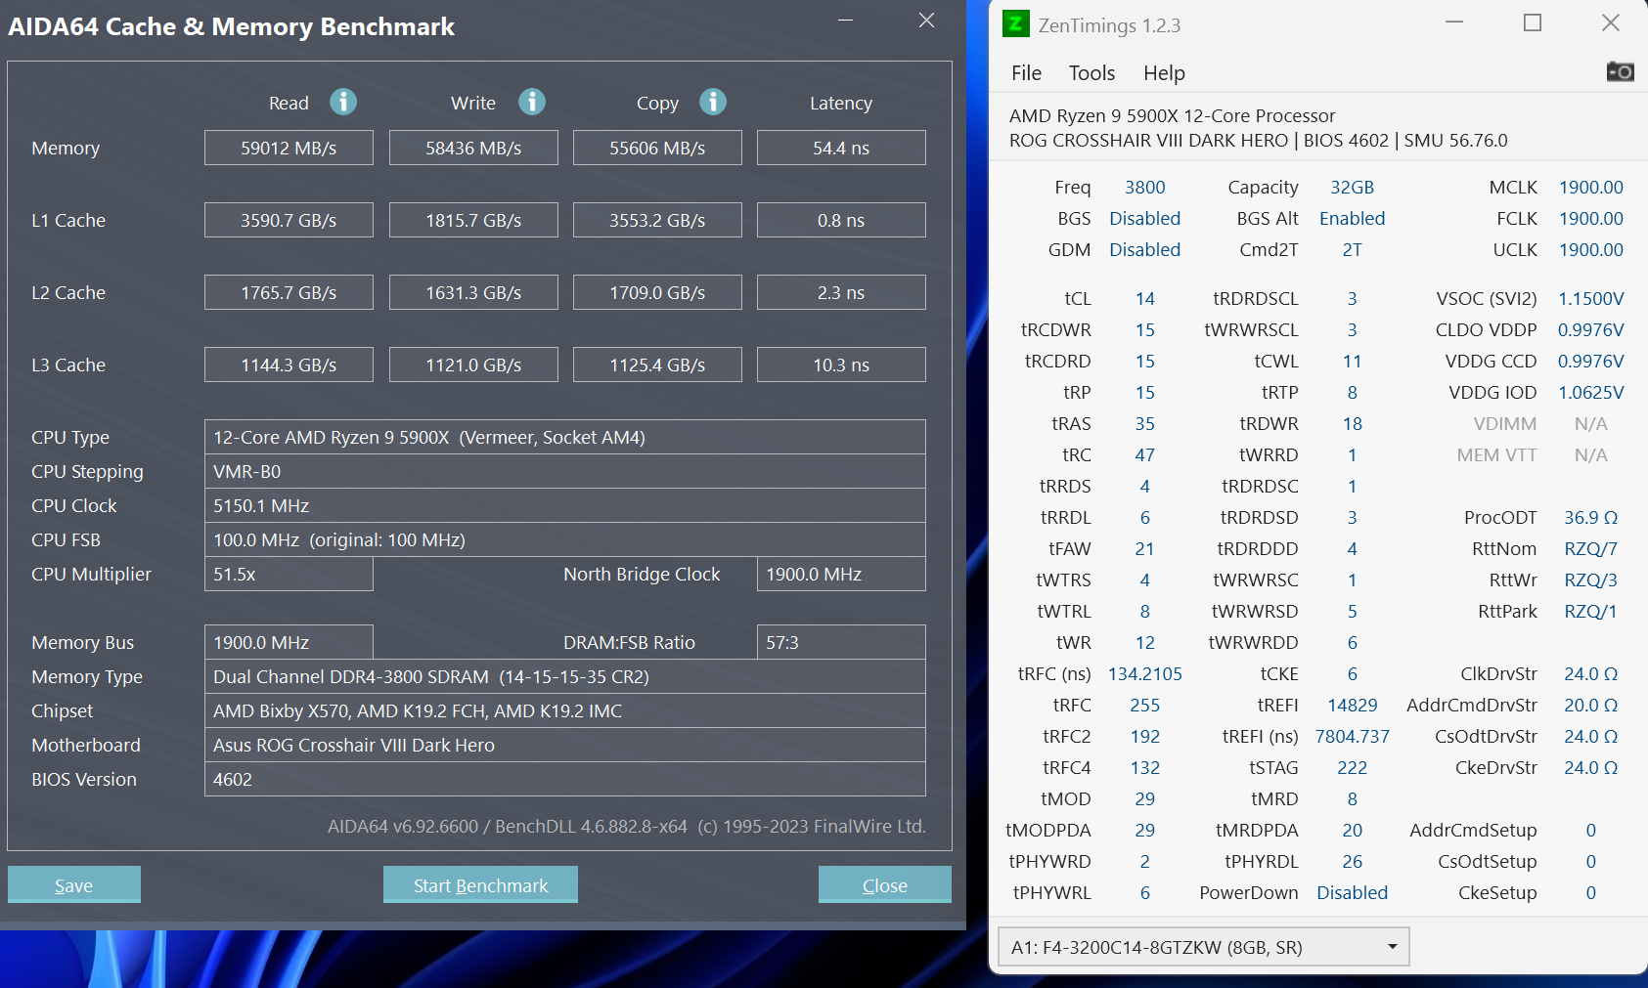Viewport: 1648px width, 988px height.
Task: Click the FCLK value 1900.00
Action: click(x=1590, y=218)
